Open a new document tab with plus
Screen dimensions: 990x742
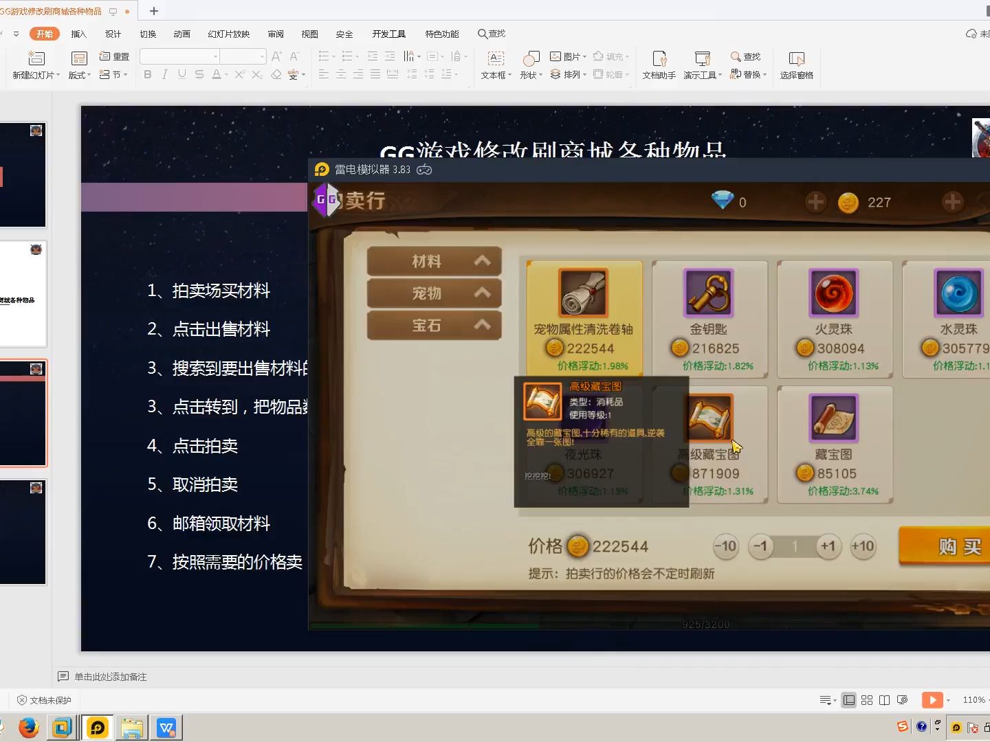click(x=154, y=11)
